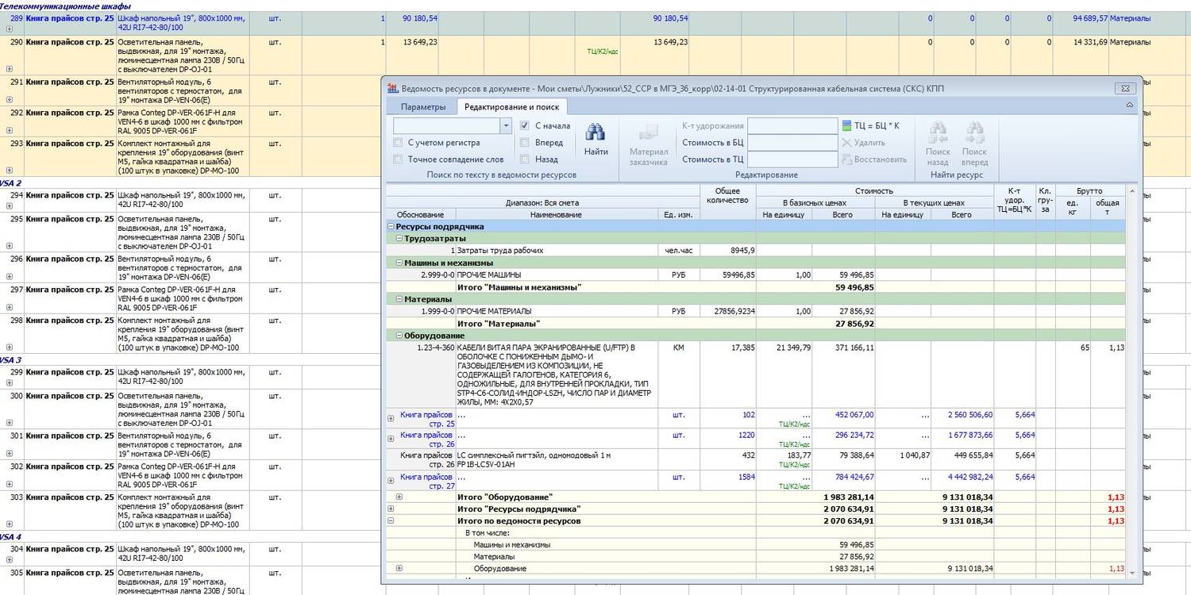
Task: Tick the Точное совпадение слов checkbox
Action: tap(398, 159)
